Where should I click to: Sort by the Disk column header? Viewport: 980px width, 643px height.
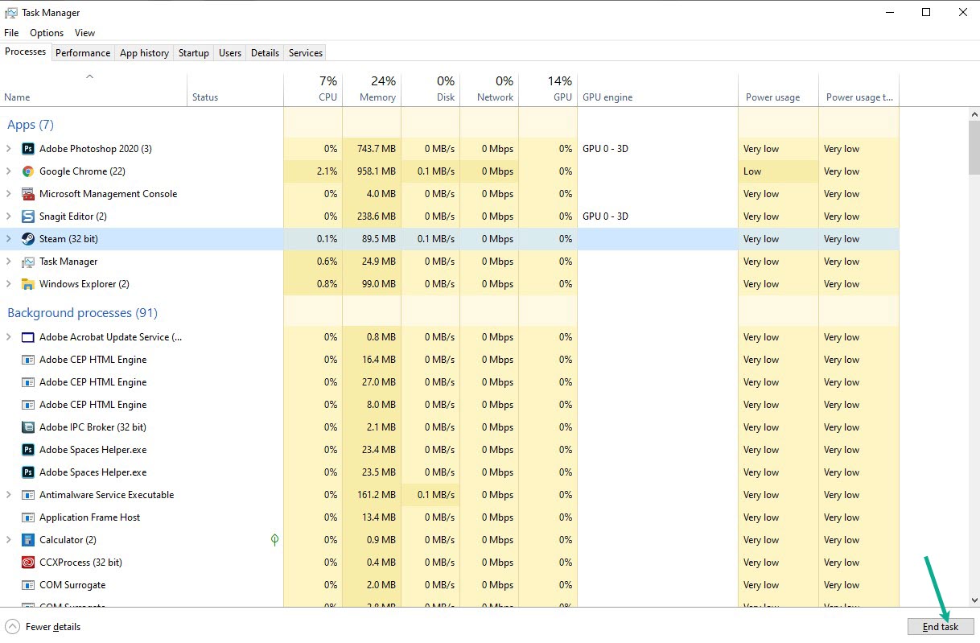pos(430,90)
